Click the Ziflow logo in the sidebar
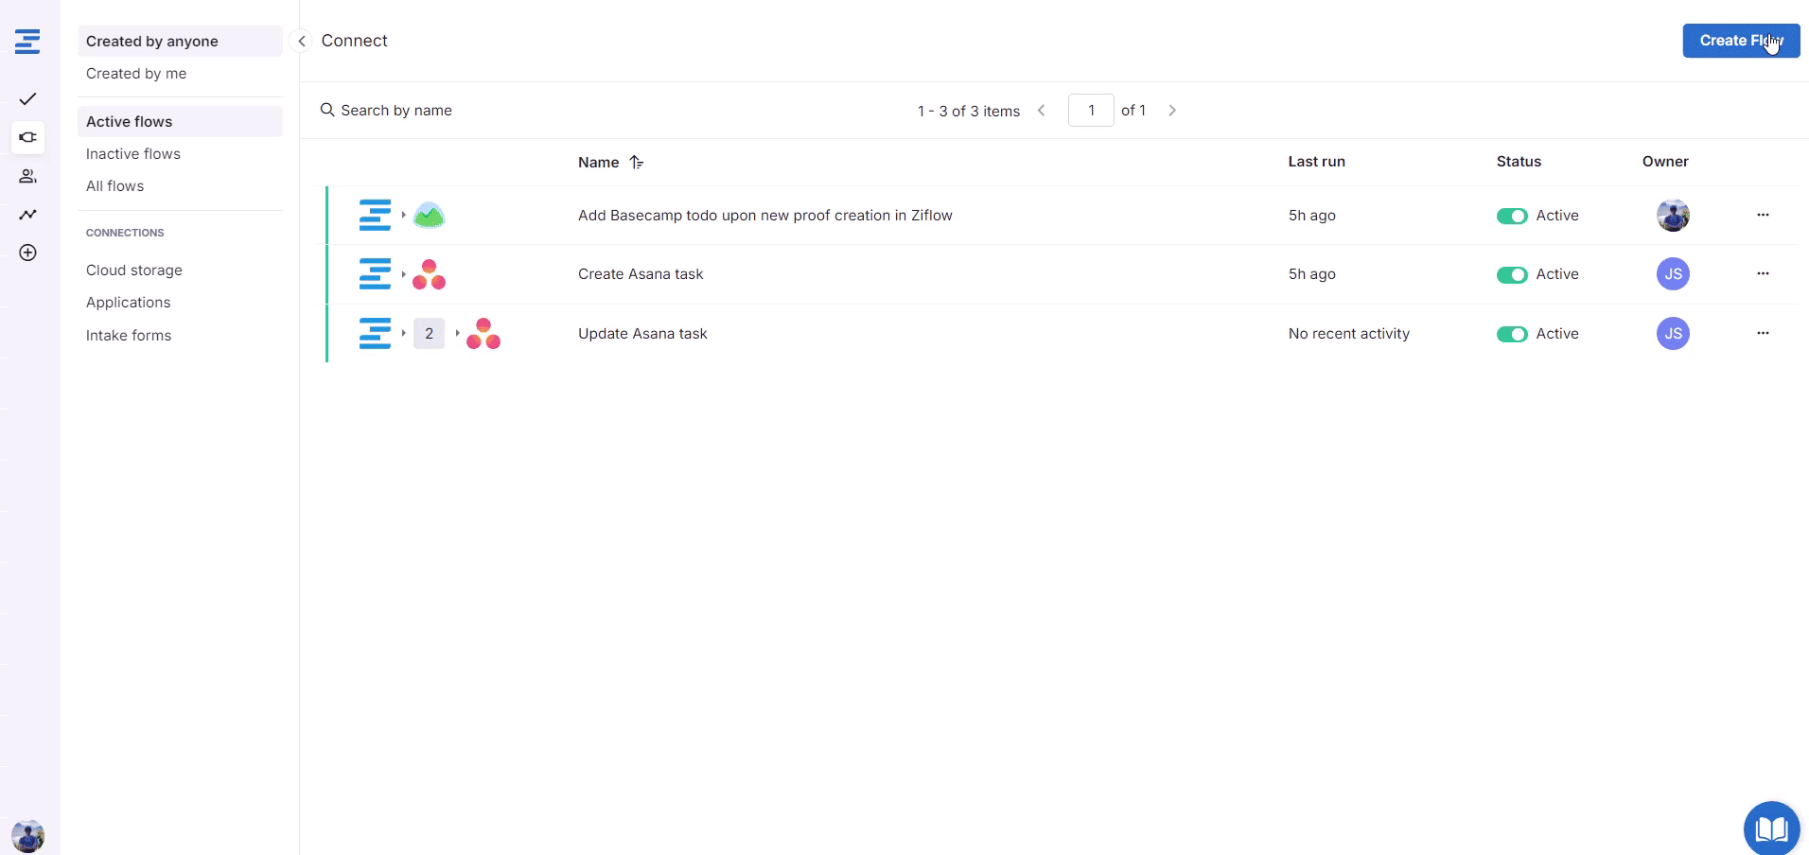Image resolution: width=1809 pixels, height=855 pixels. click(27, 42)
